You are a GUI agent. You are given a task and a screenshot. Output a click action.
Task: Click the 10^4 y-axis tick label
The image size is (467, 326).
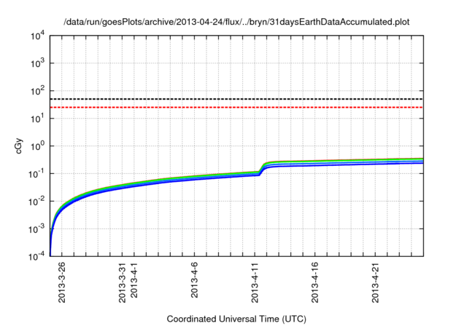[38, 36]
